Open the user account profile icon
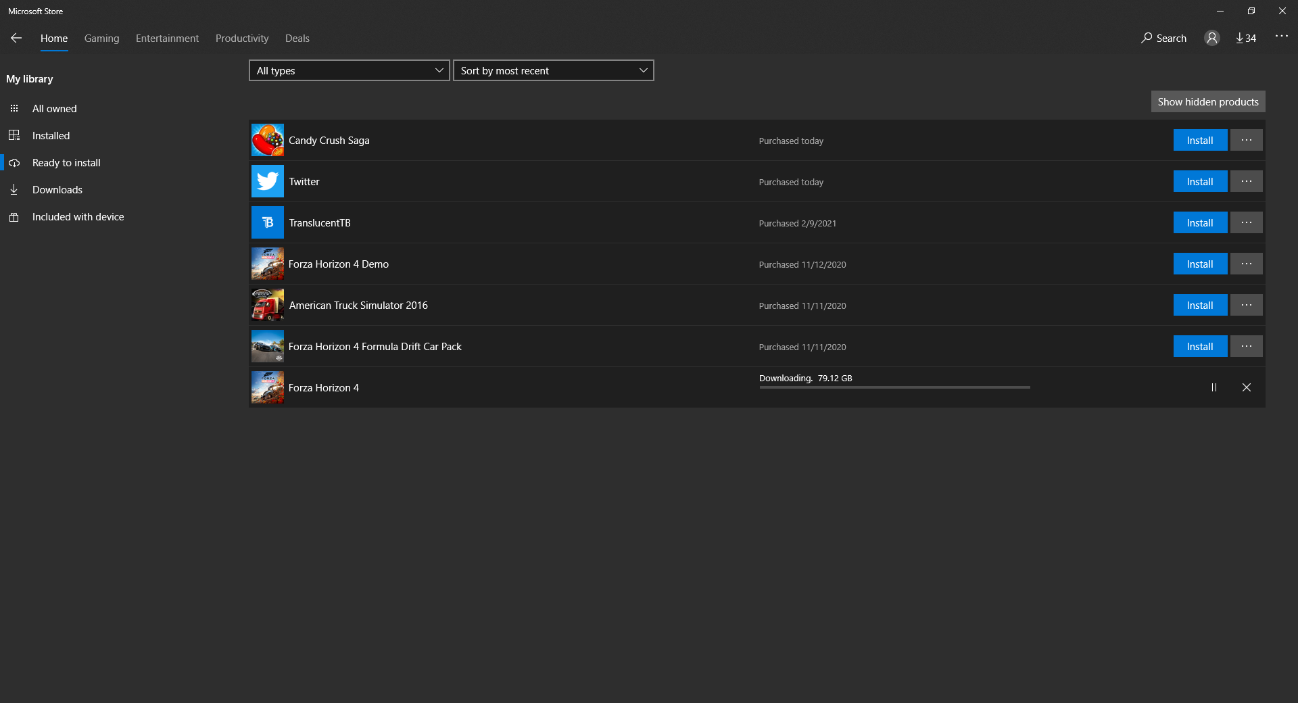 1212,38
